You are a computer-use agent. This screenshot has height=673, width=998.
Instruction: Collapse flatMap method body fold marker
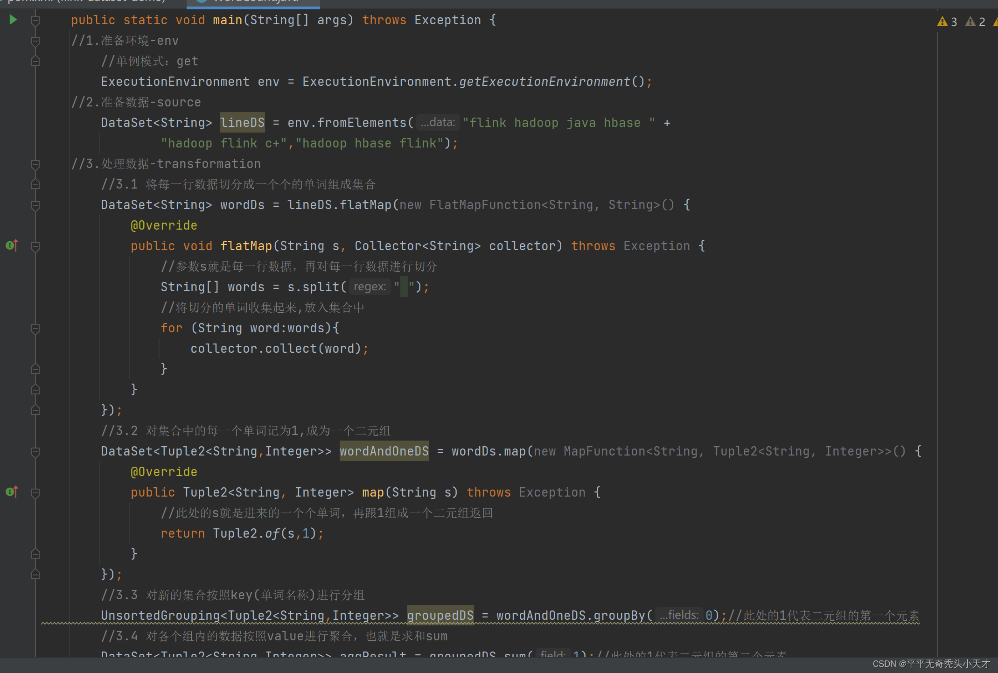[x=35, y=246]
